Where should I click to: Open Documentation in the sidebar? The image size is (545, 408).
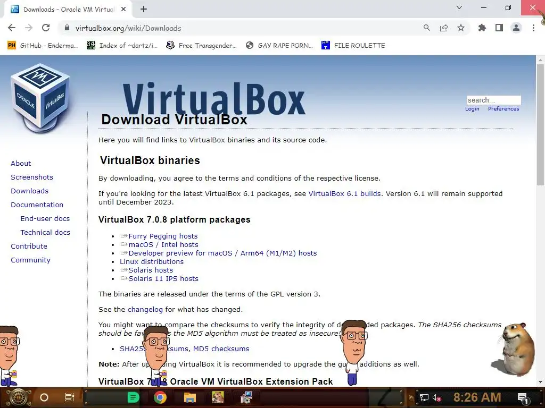(37, 205)
